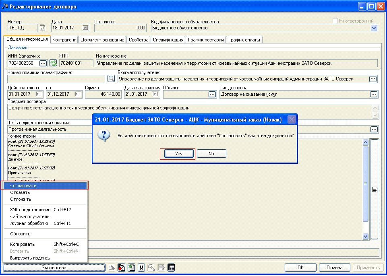Switch to the Спецификация tab
Viewport: 387px width, 276px height.
(168, 39)
